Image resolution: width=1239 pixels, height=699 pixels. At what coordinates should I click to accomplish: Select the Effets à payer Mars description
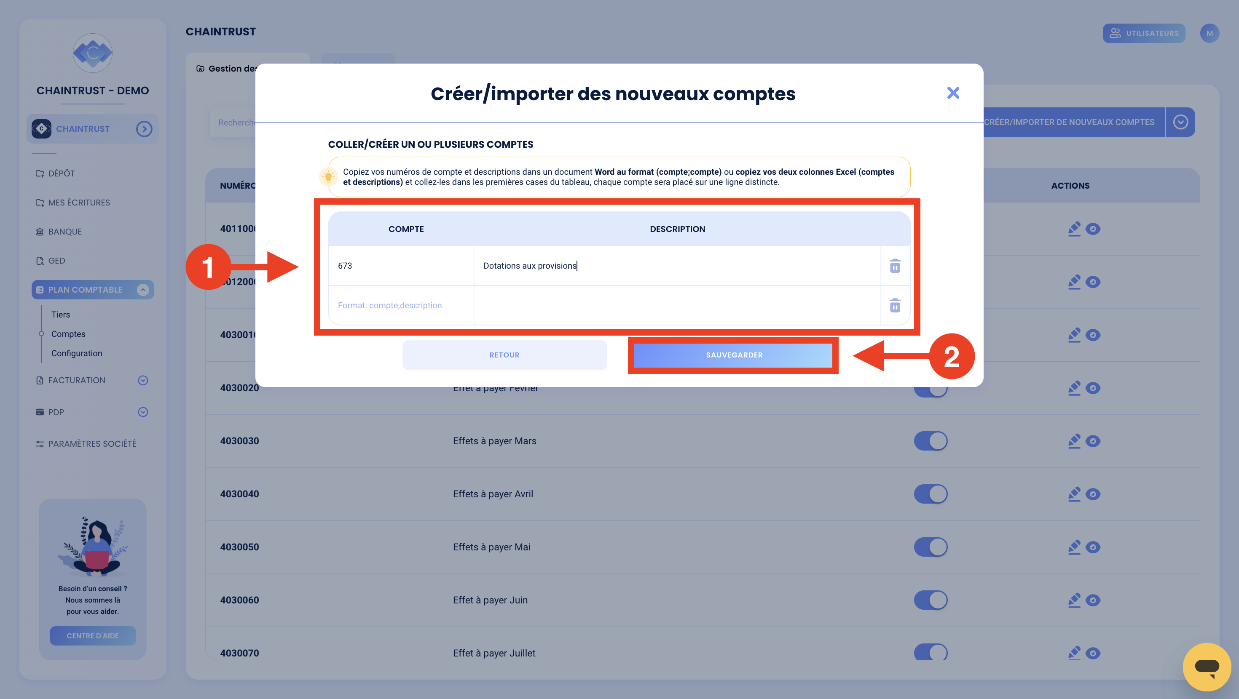click(494, 441)
